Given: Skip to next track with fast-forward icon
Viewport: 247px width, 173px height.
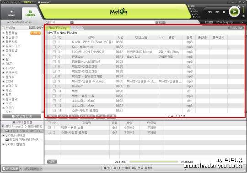Looking at the screenshot, I should pyautogui.click(x=217, y=12).
